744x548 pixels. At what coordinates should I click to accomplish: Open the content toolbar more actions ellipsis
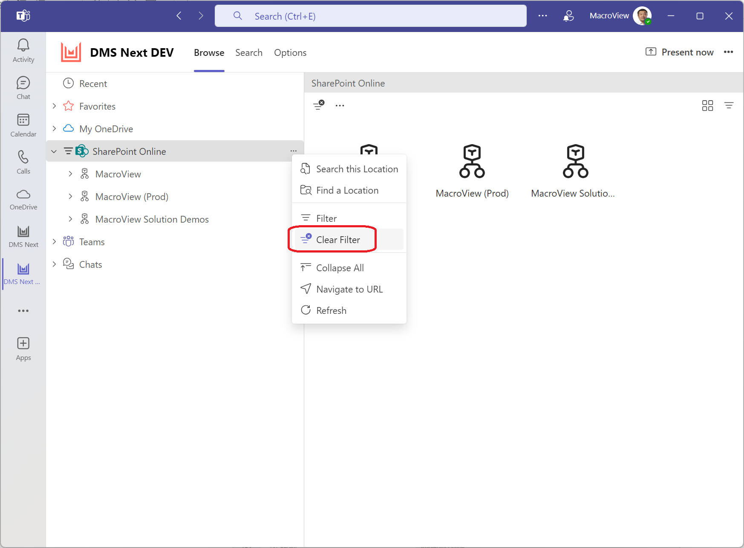[x=340, y=105]
